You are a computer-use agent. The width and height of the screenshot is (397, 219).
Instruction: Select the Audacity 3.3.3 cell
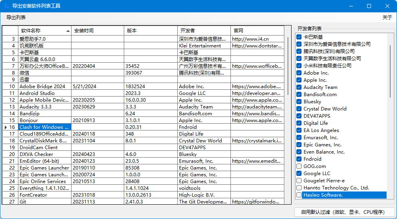(45, 107)
